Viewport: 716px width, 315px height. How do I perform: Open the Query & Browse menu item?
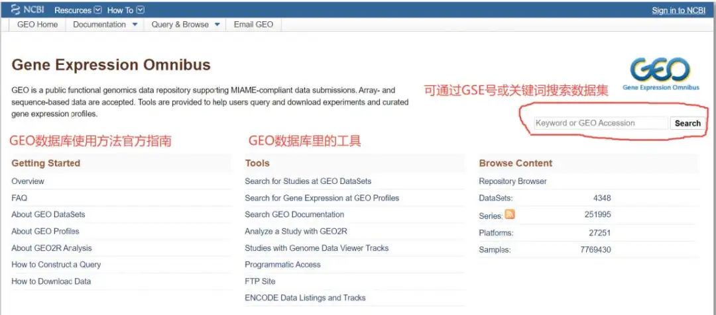[180, 24]
